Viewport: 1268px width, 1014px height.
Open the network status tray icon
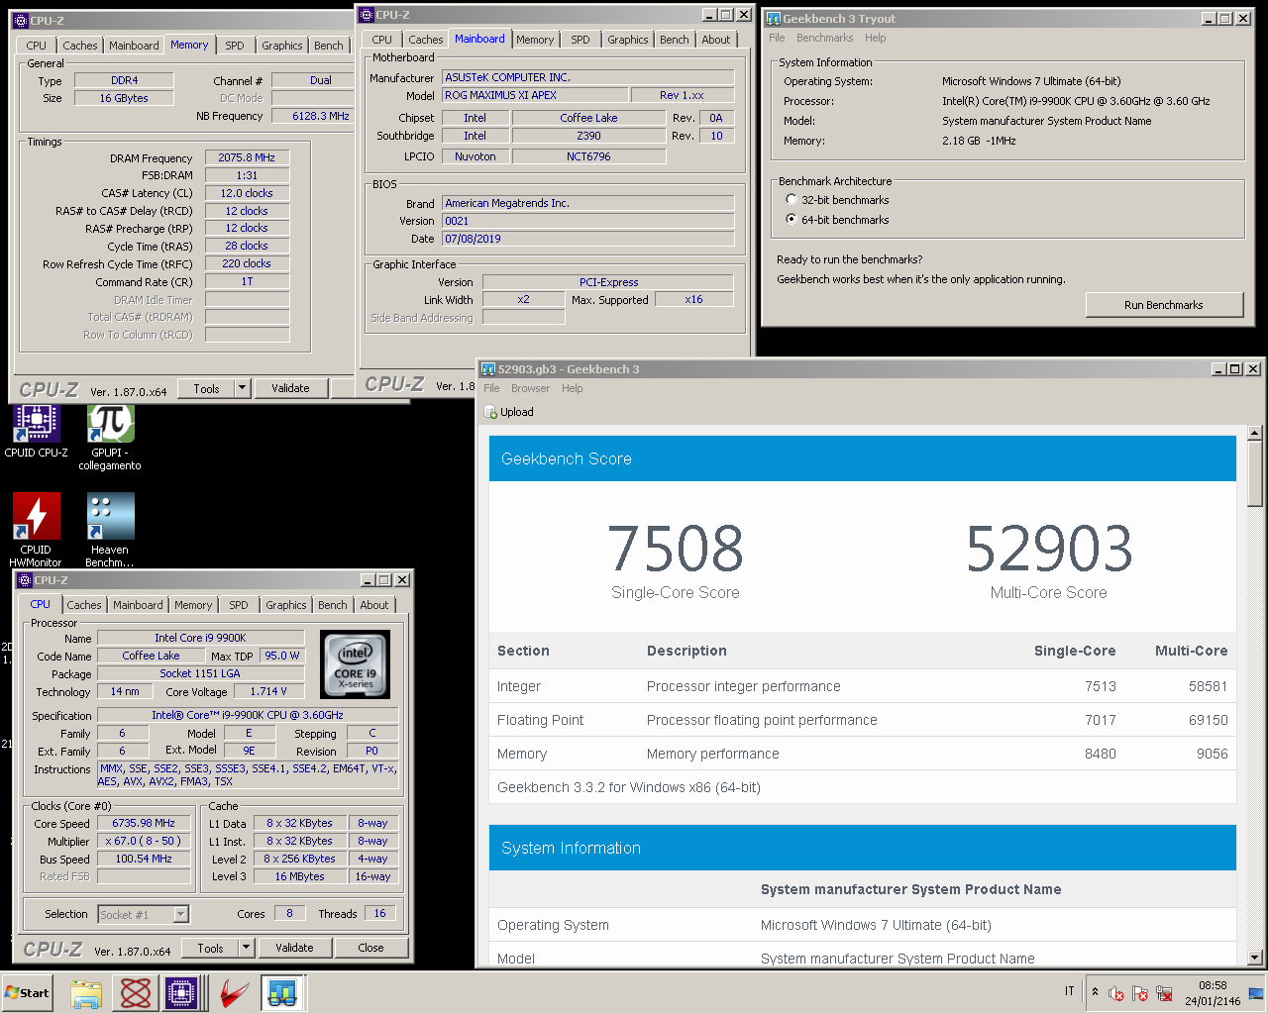click(x=1164, y=993)
